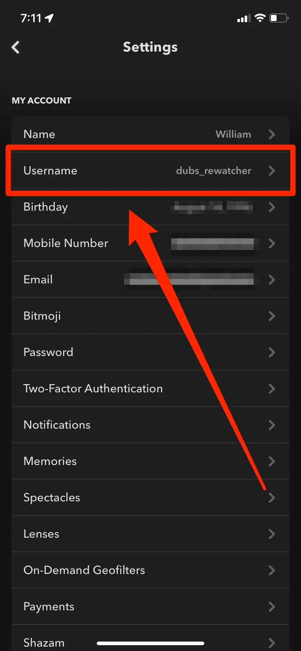Image resolution: width=301 pixels, height=651 pixels.
Task: Open the Username chevron arrow
Action: point(272,171)
